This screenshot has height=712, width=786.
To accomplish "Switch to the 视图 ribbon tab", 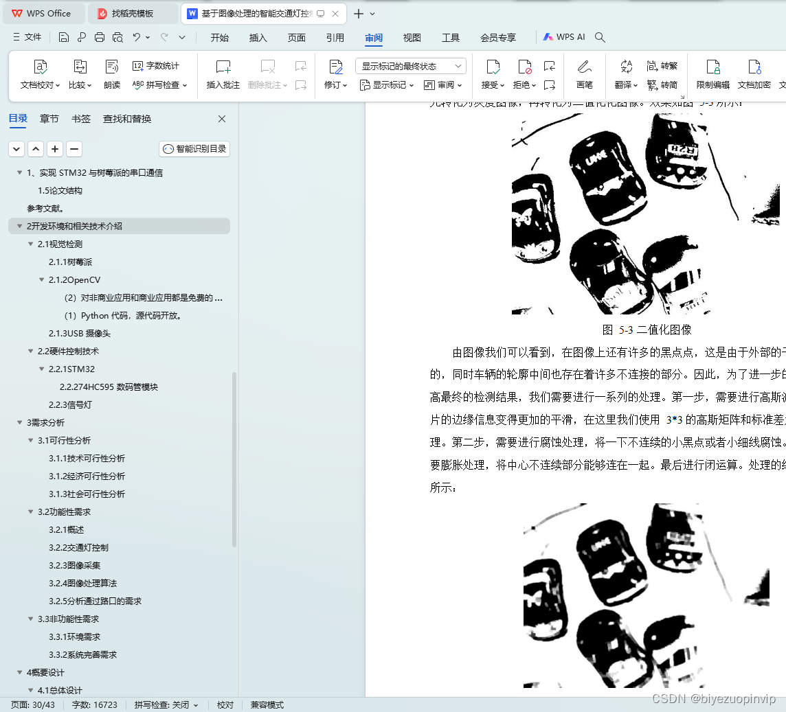I will coord(412,38).
